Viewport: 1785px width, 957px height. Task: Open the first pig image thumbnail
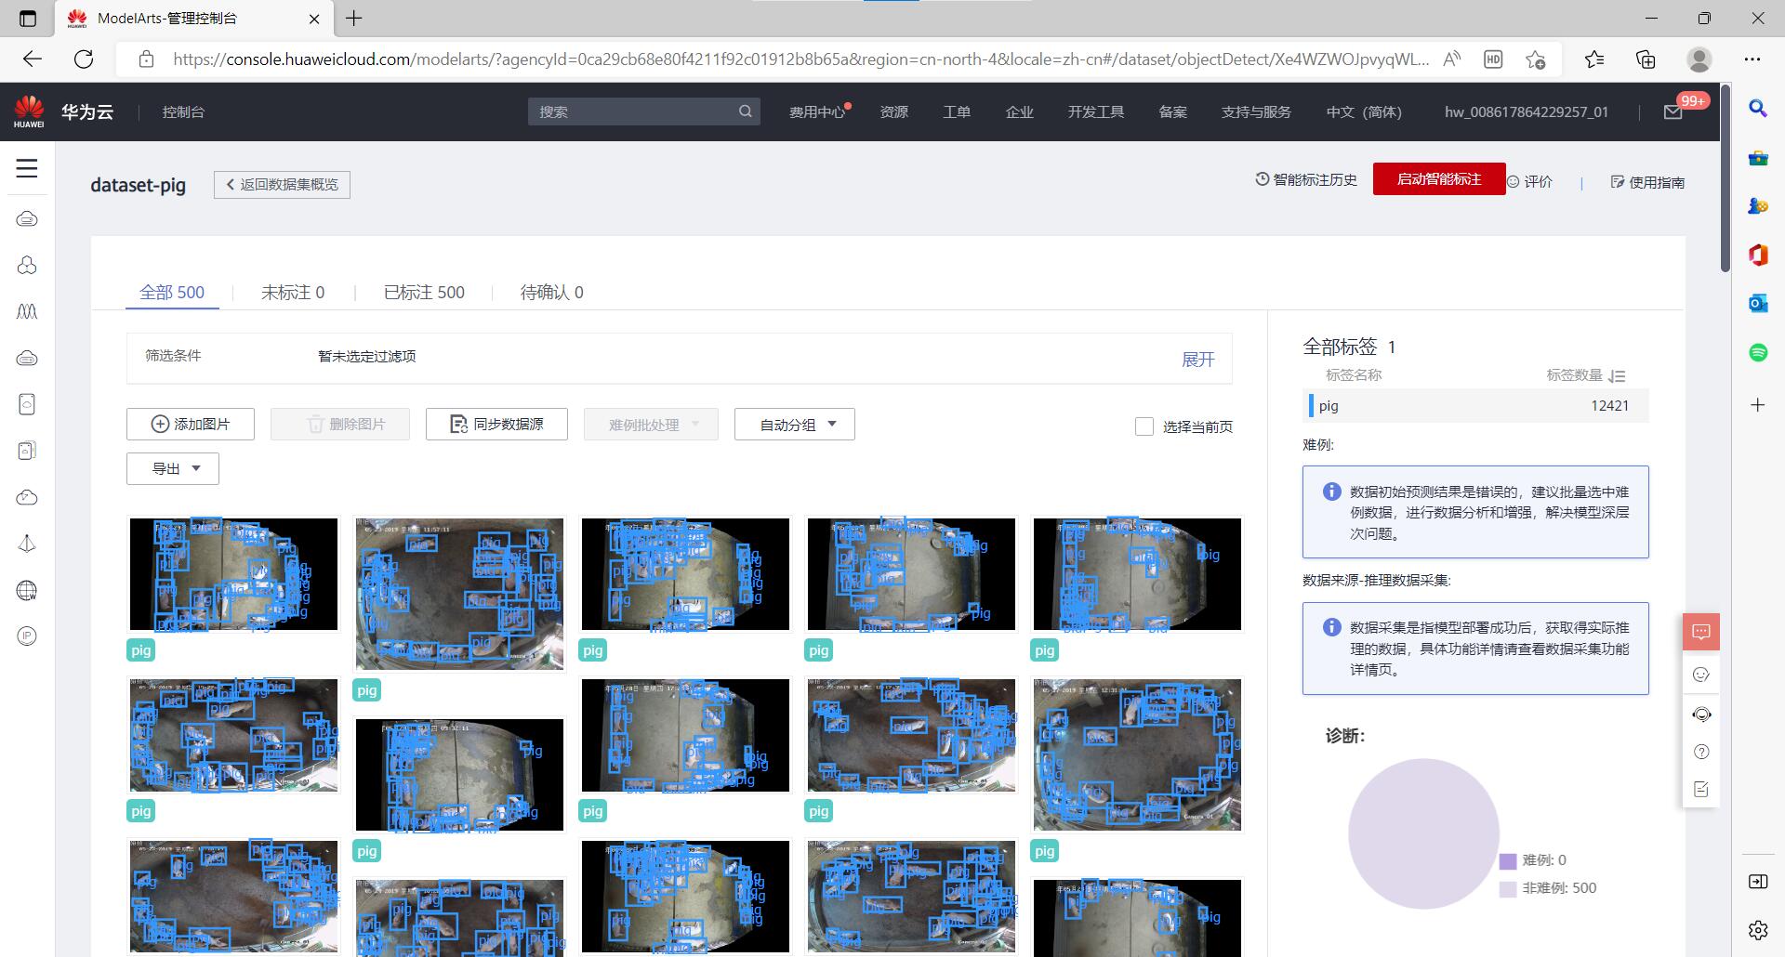233,574
